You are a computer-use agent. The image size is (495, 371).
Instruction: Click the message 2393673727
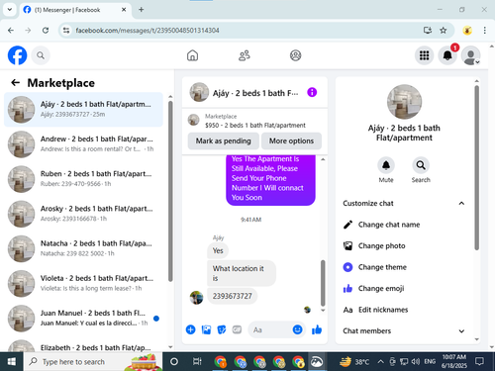232,296
